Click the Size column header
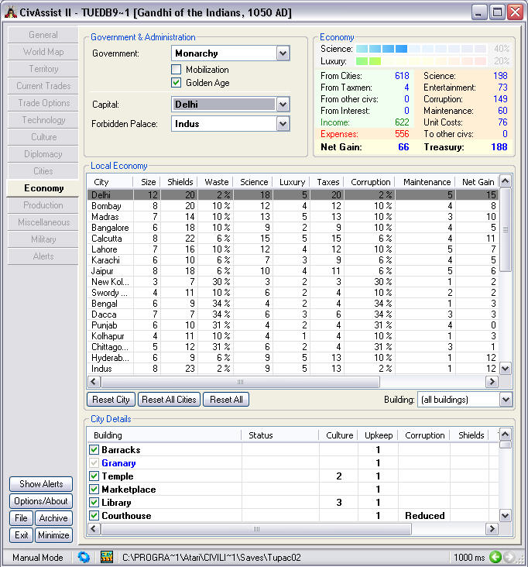 (147, 182)
